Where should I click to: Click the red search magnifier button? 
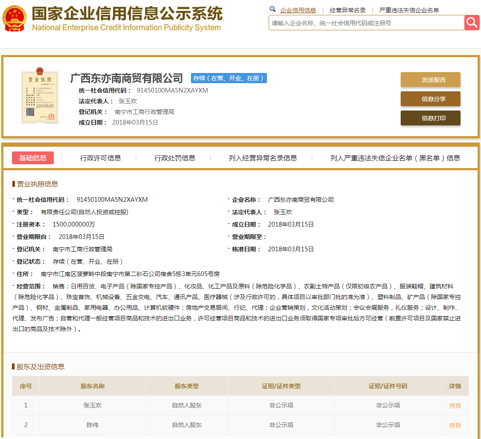pyautogui.click(x=472, y=23)
